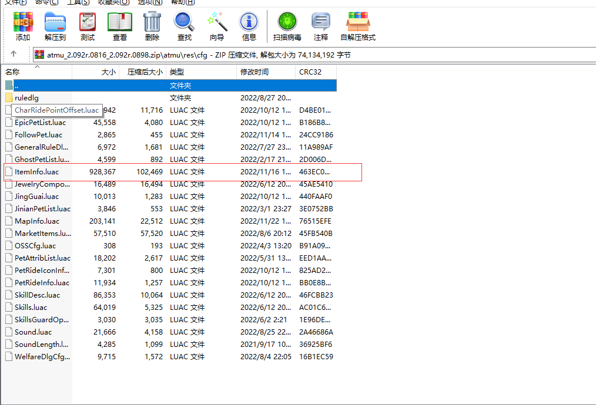596x405 pixels.
Task: Select the SkillsGuardOp... file name
Action: (42, 319)
